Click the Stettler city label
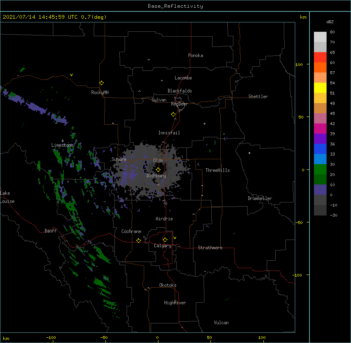Screen dimensions: 351x343 (x=258, y=97)
